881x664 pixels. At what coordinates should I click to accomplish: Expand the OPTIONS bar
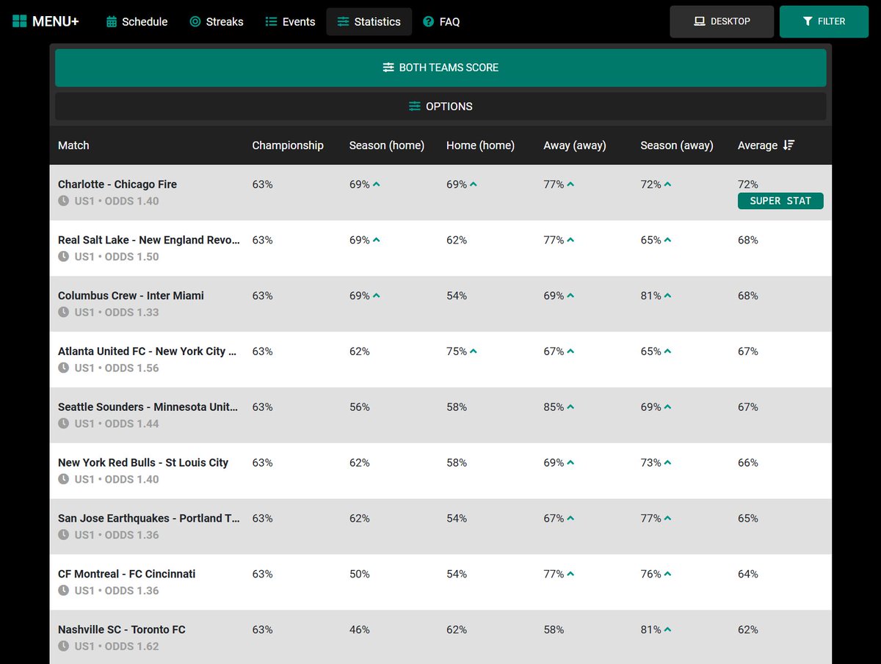(x=440, y=106)
